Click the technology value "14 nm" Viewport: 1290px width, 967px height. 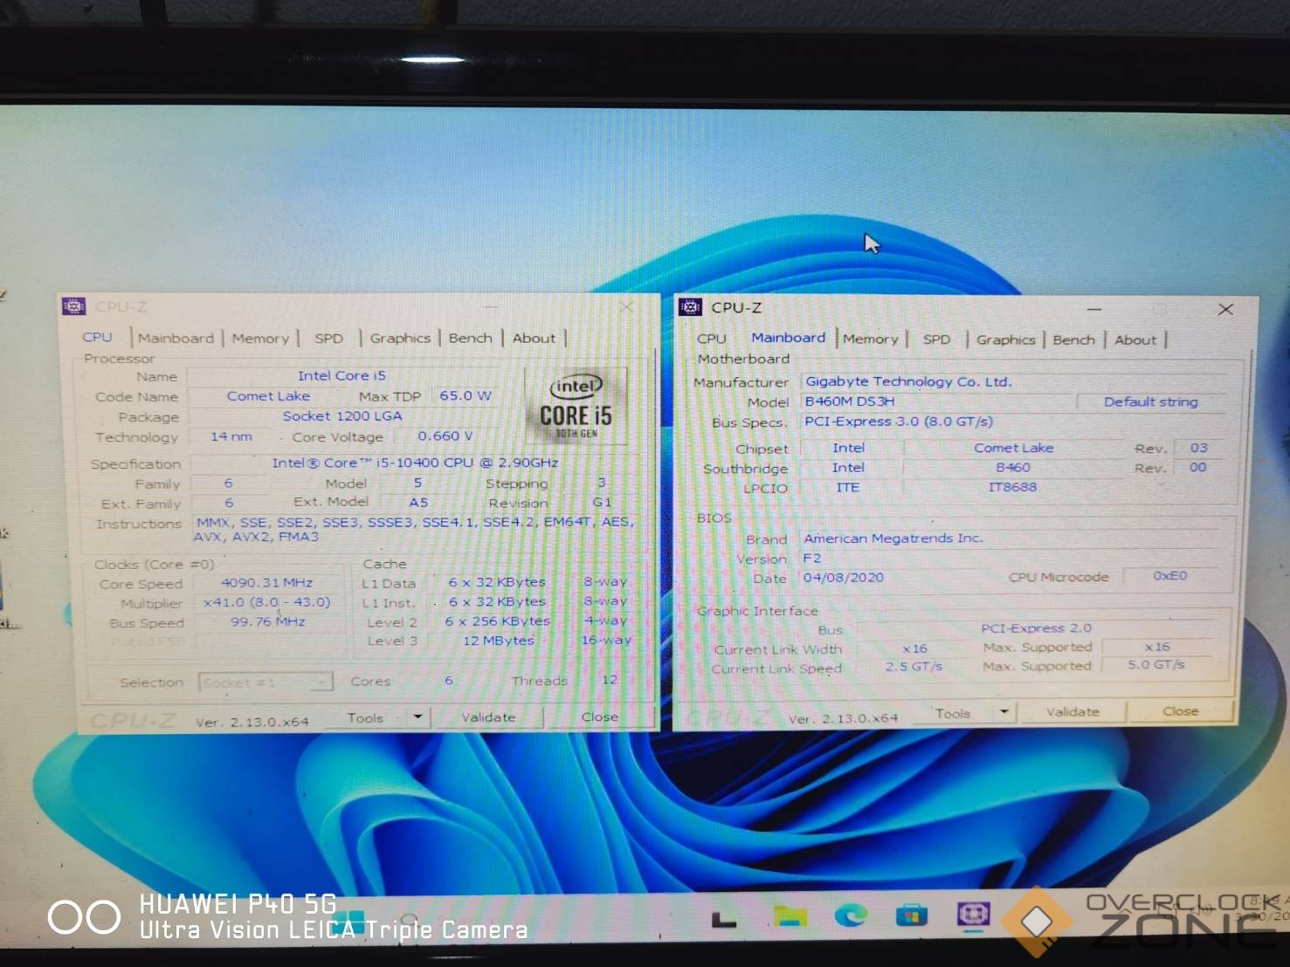[231, 436]
